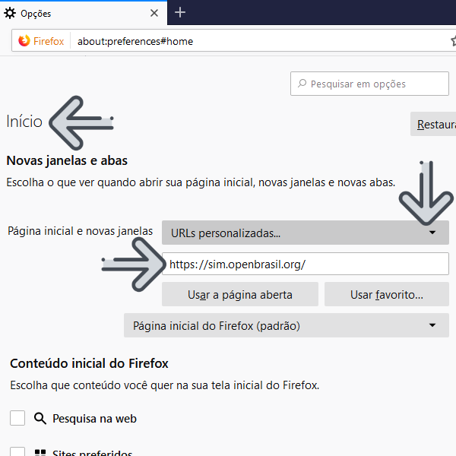Click the Firefox identity icon in address bar

(41, 41)
